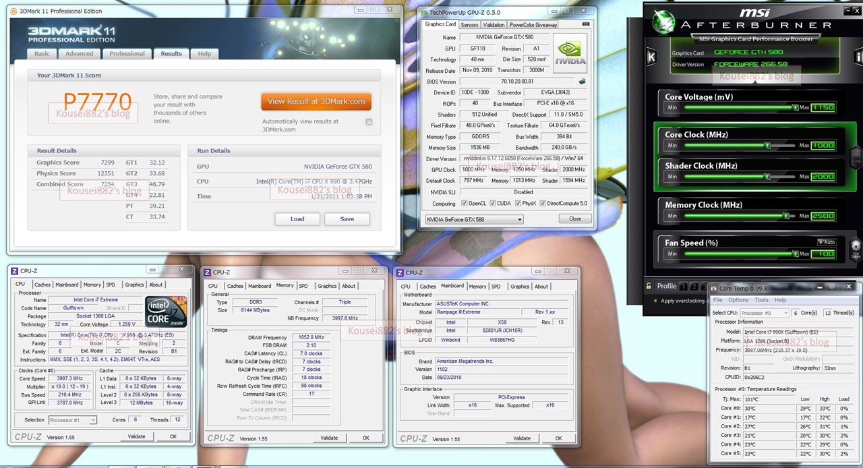Open Caches tab in the CPU-Z CPU window

point(42,285)
